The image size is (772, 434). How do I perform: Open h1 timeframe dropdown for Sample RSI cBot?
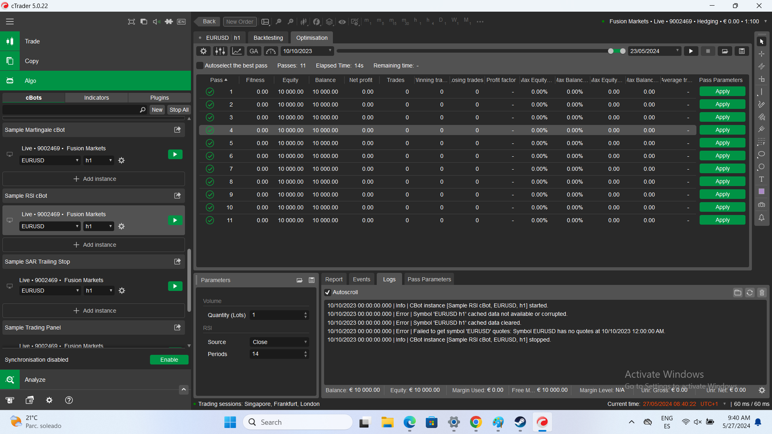99,226
